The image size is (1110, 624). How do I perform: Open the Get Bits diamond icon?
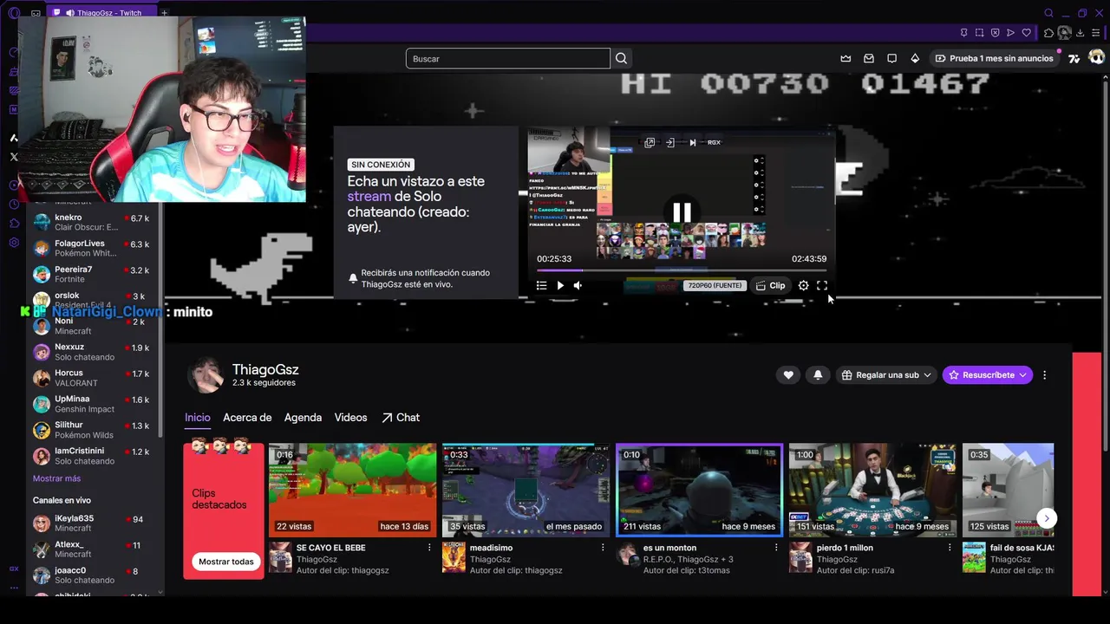[915, 58]
